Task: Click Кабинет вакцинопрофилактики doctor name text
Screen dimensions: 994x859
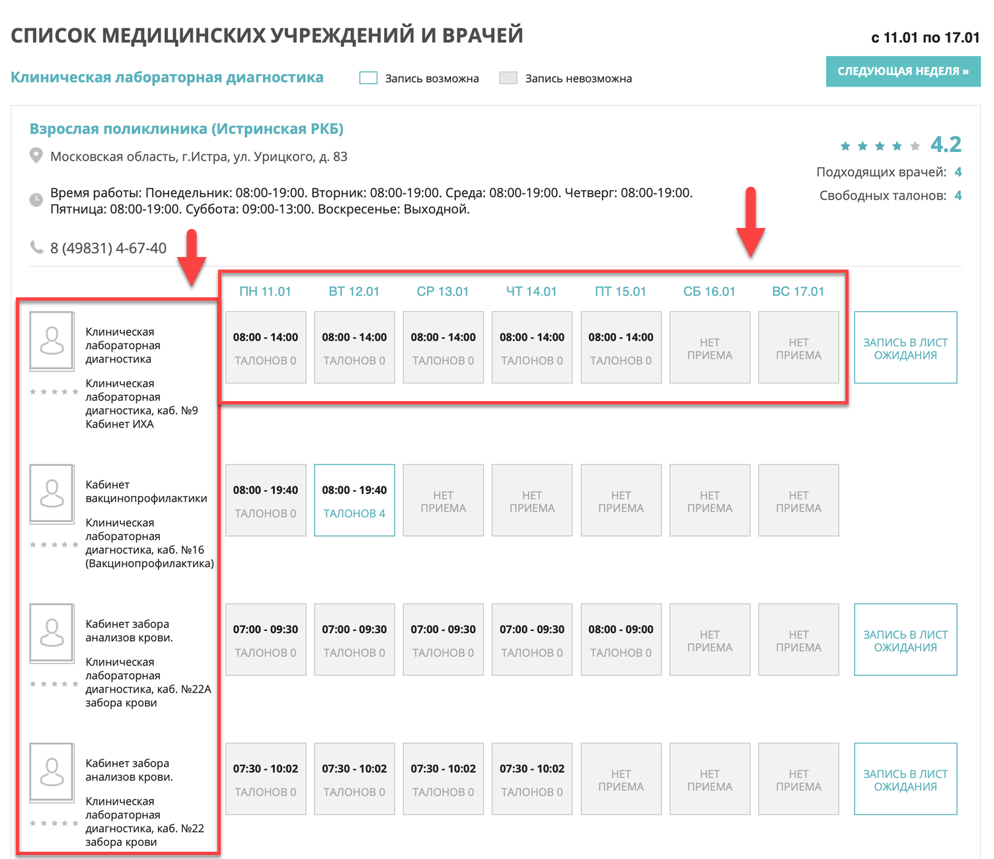Action: [146, 492]
